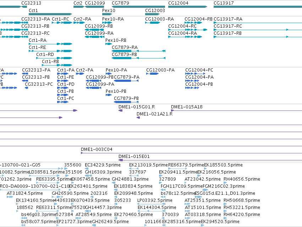The width and height of the screenshot is (302, 227).
Task: Click protein CG32313-PC
Action: 39,84
